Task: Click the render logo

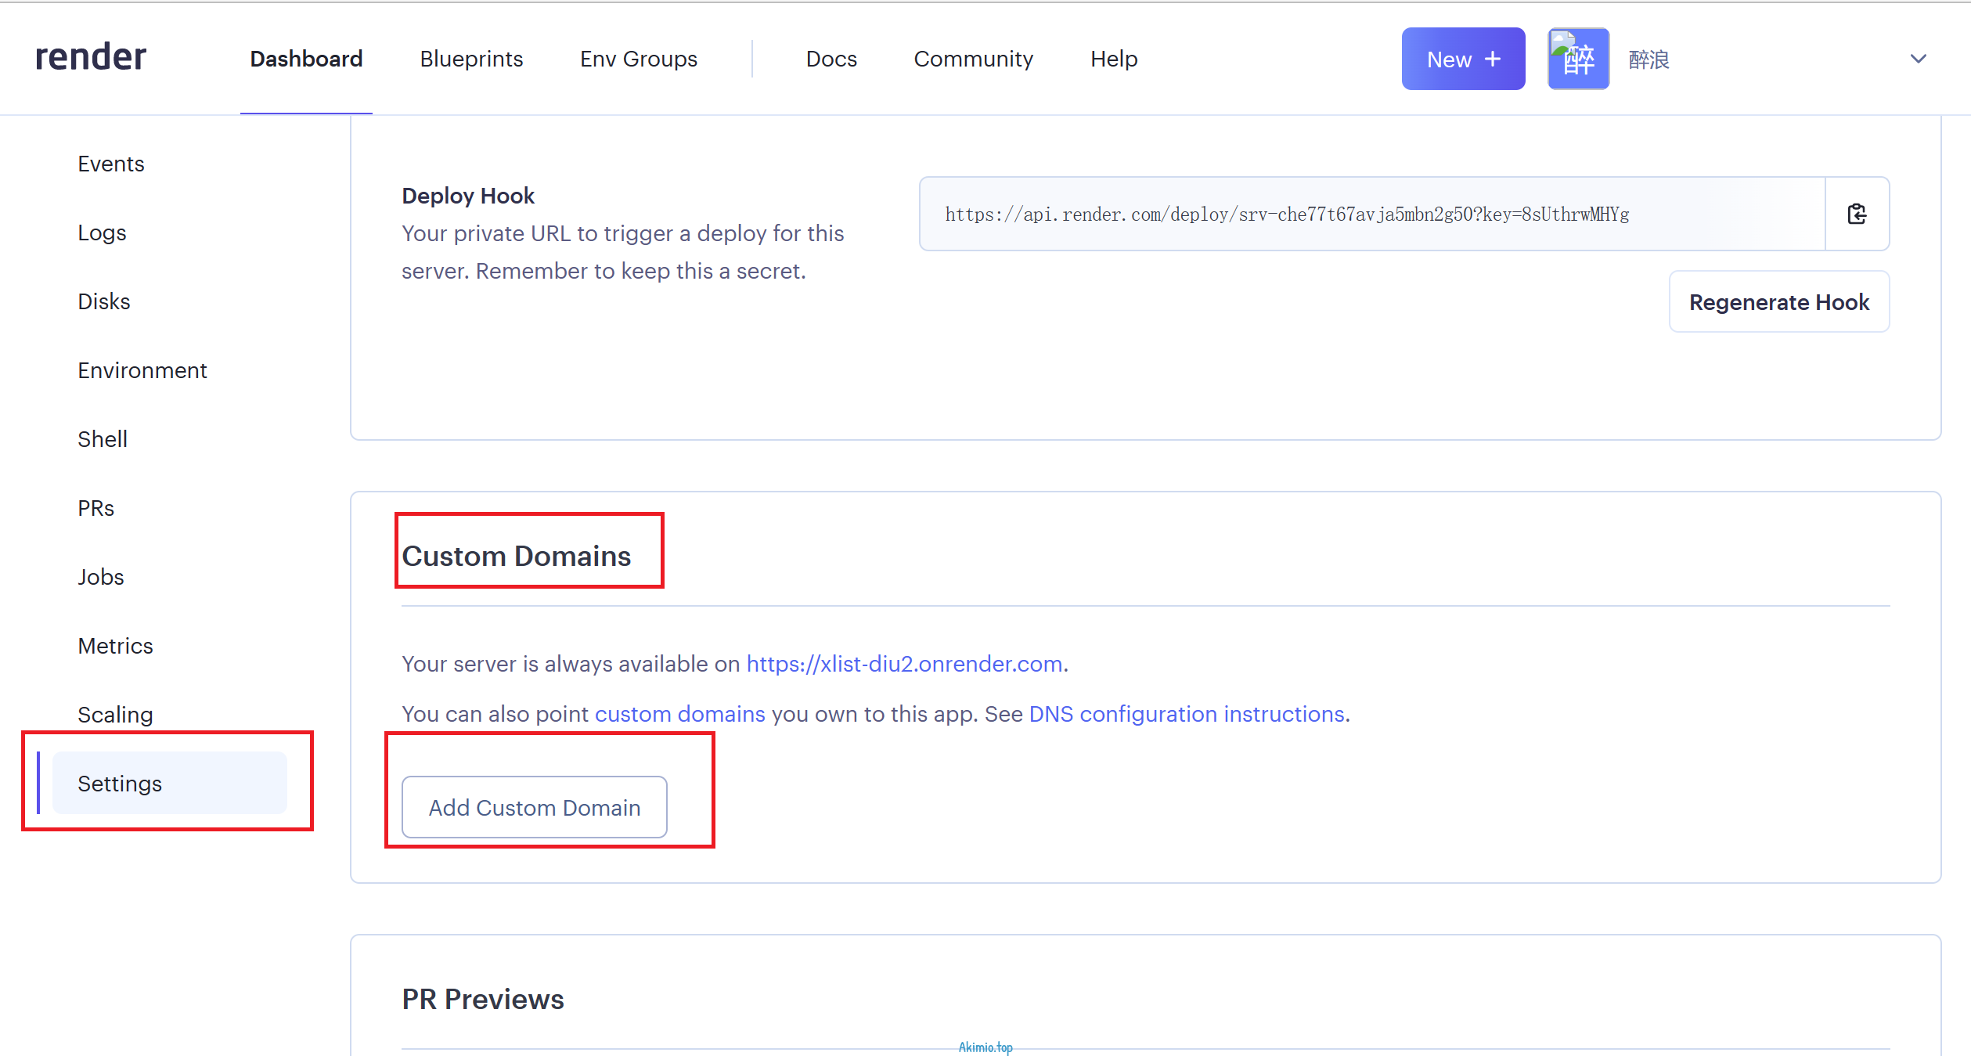Action: point(91,57)
